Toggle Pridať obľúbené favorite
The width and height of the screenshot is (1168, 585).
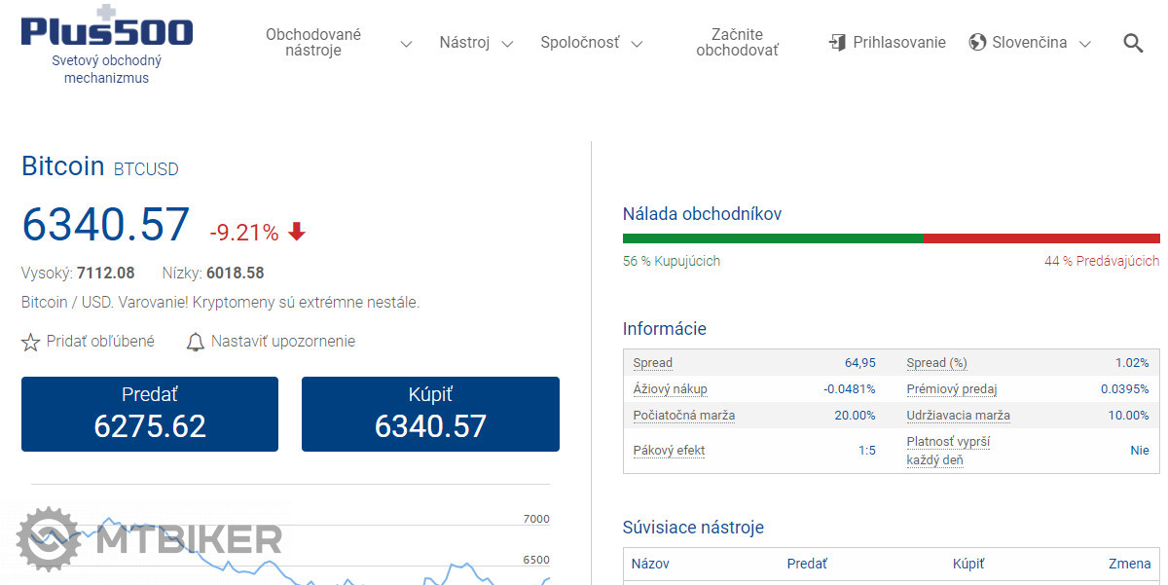100,342
